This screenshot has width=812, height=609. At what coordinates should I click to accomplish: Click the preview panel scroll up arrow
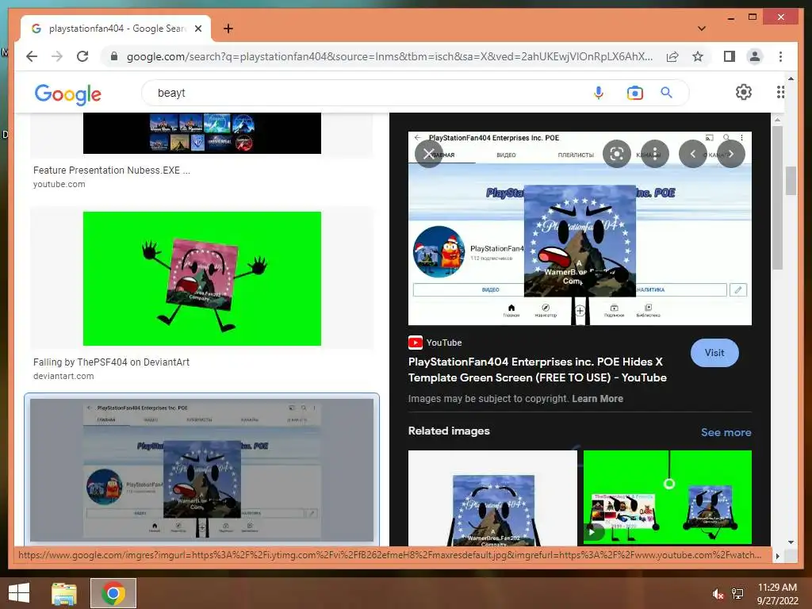pyautogui.click(x=777, y=120)
